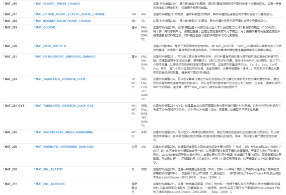Click the *MAT_MOONEY-RIVLIN_PHASE_CHANGE link
Viewport: 286px width, 195px height.
(x=62, y=21)
